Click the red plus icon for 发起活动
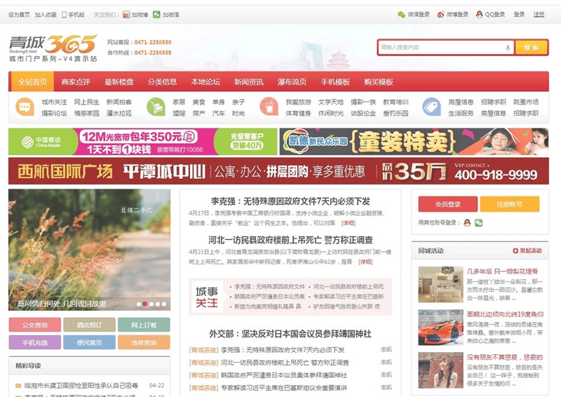 (x=515, y=250)
